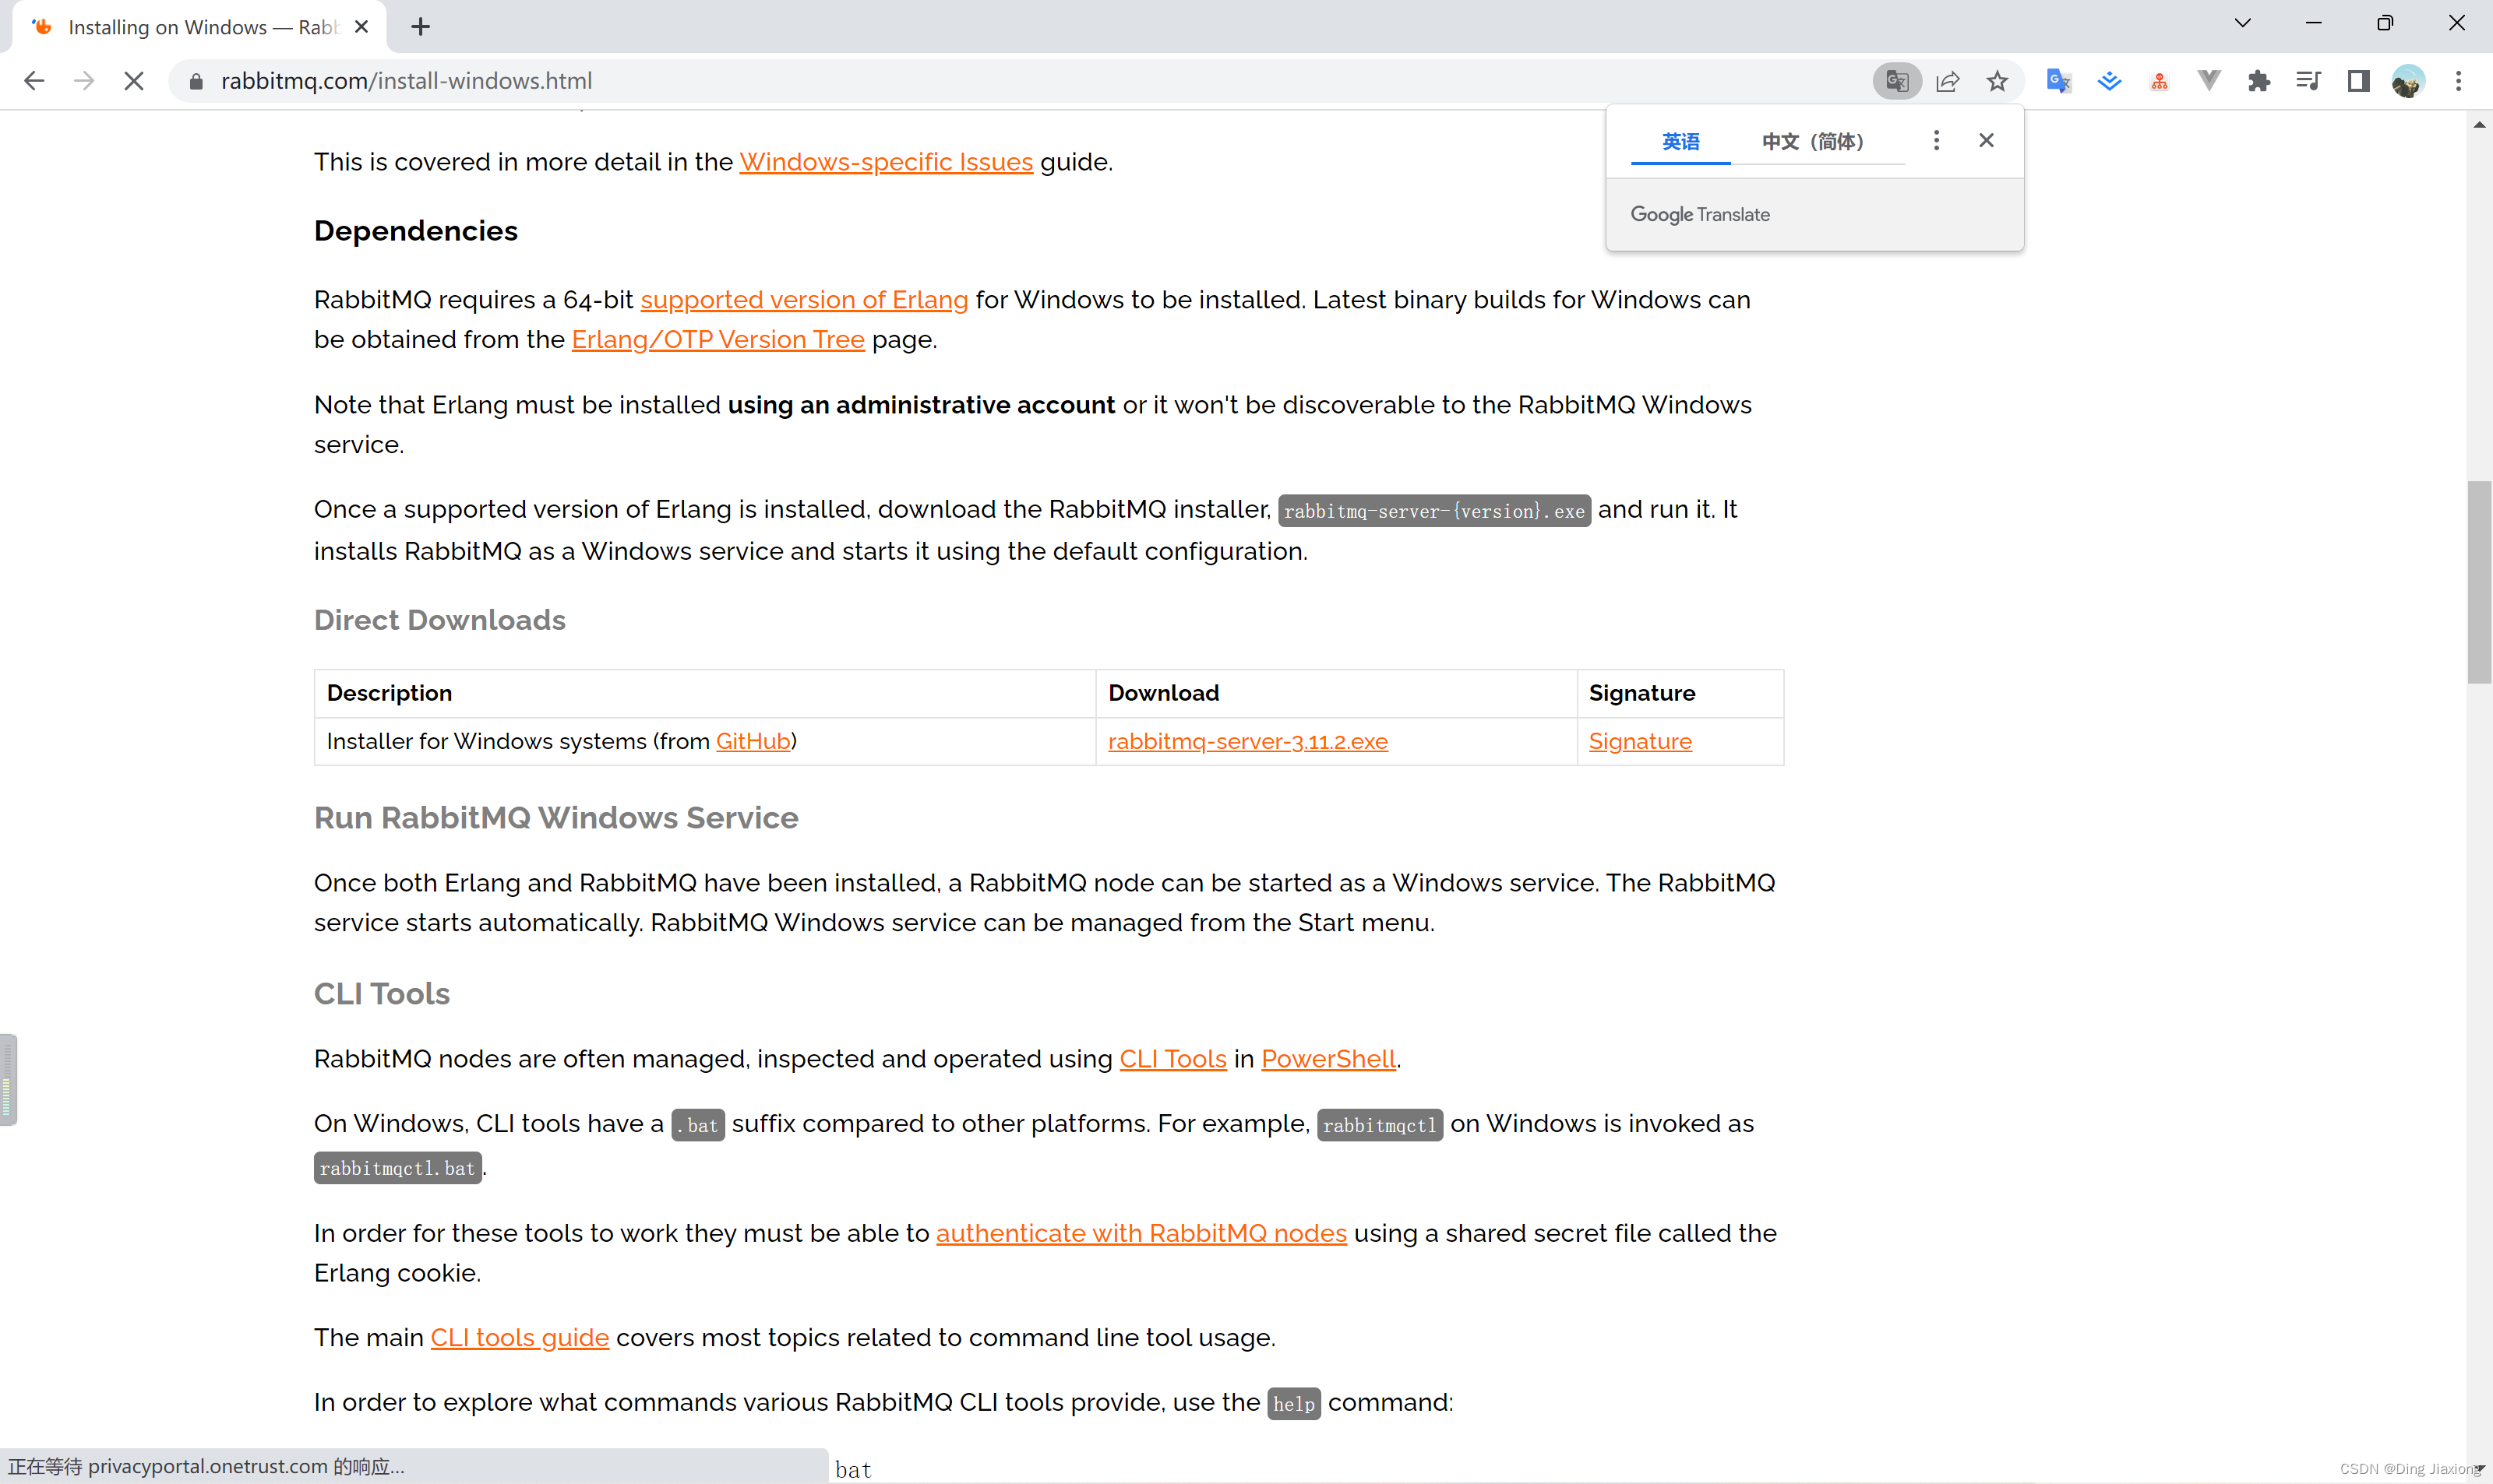Image resolution: width=2493 pixels, height=1484 pixels.
Task: Open the CLI tools guide link
Action: 519,1338
